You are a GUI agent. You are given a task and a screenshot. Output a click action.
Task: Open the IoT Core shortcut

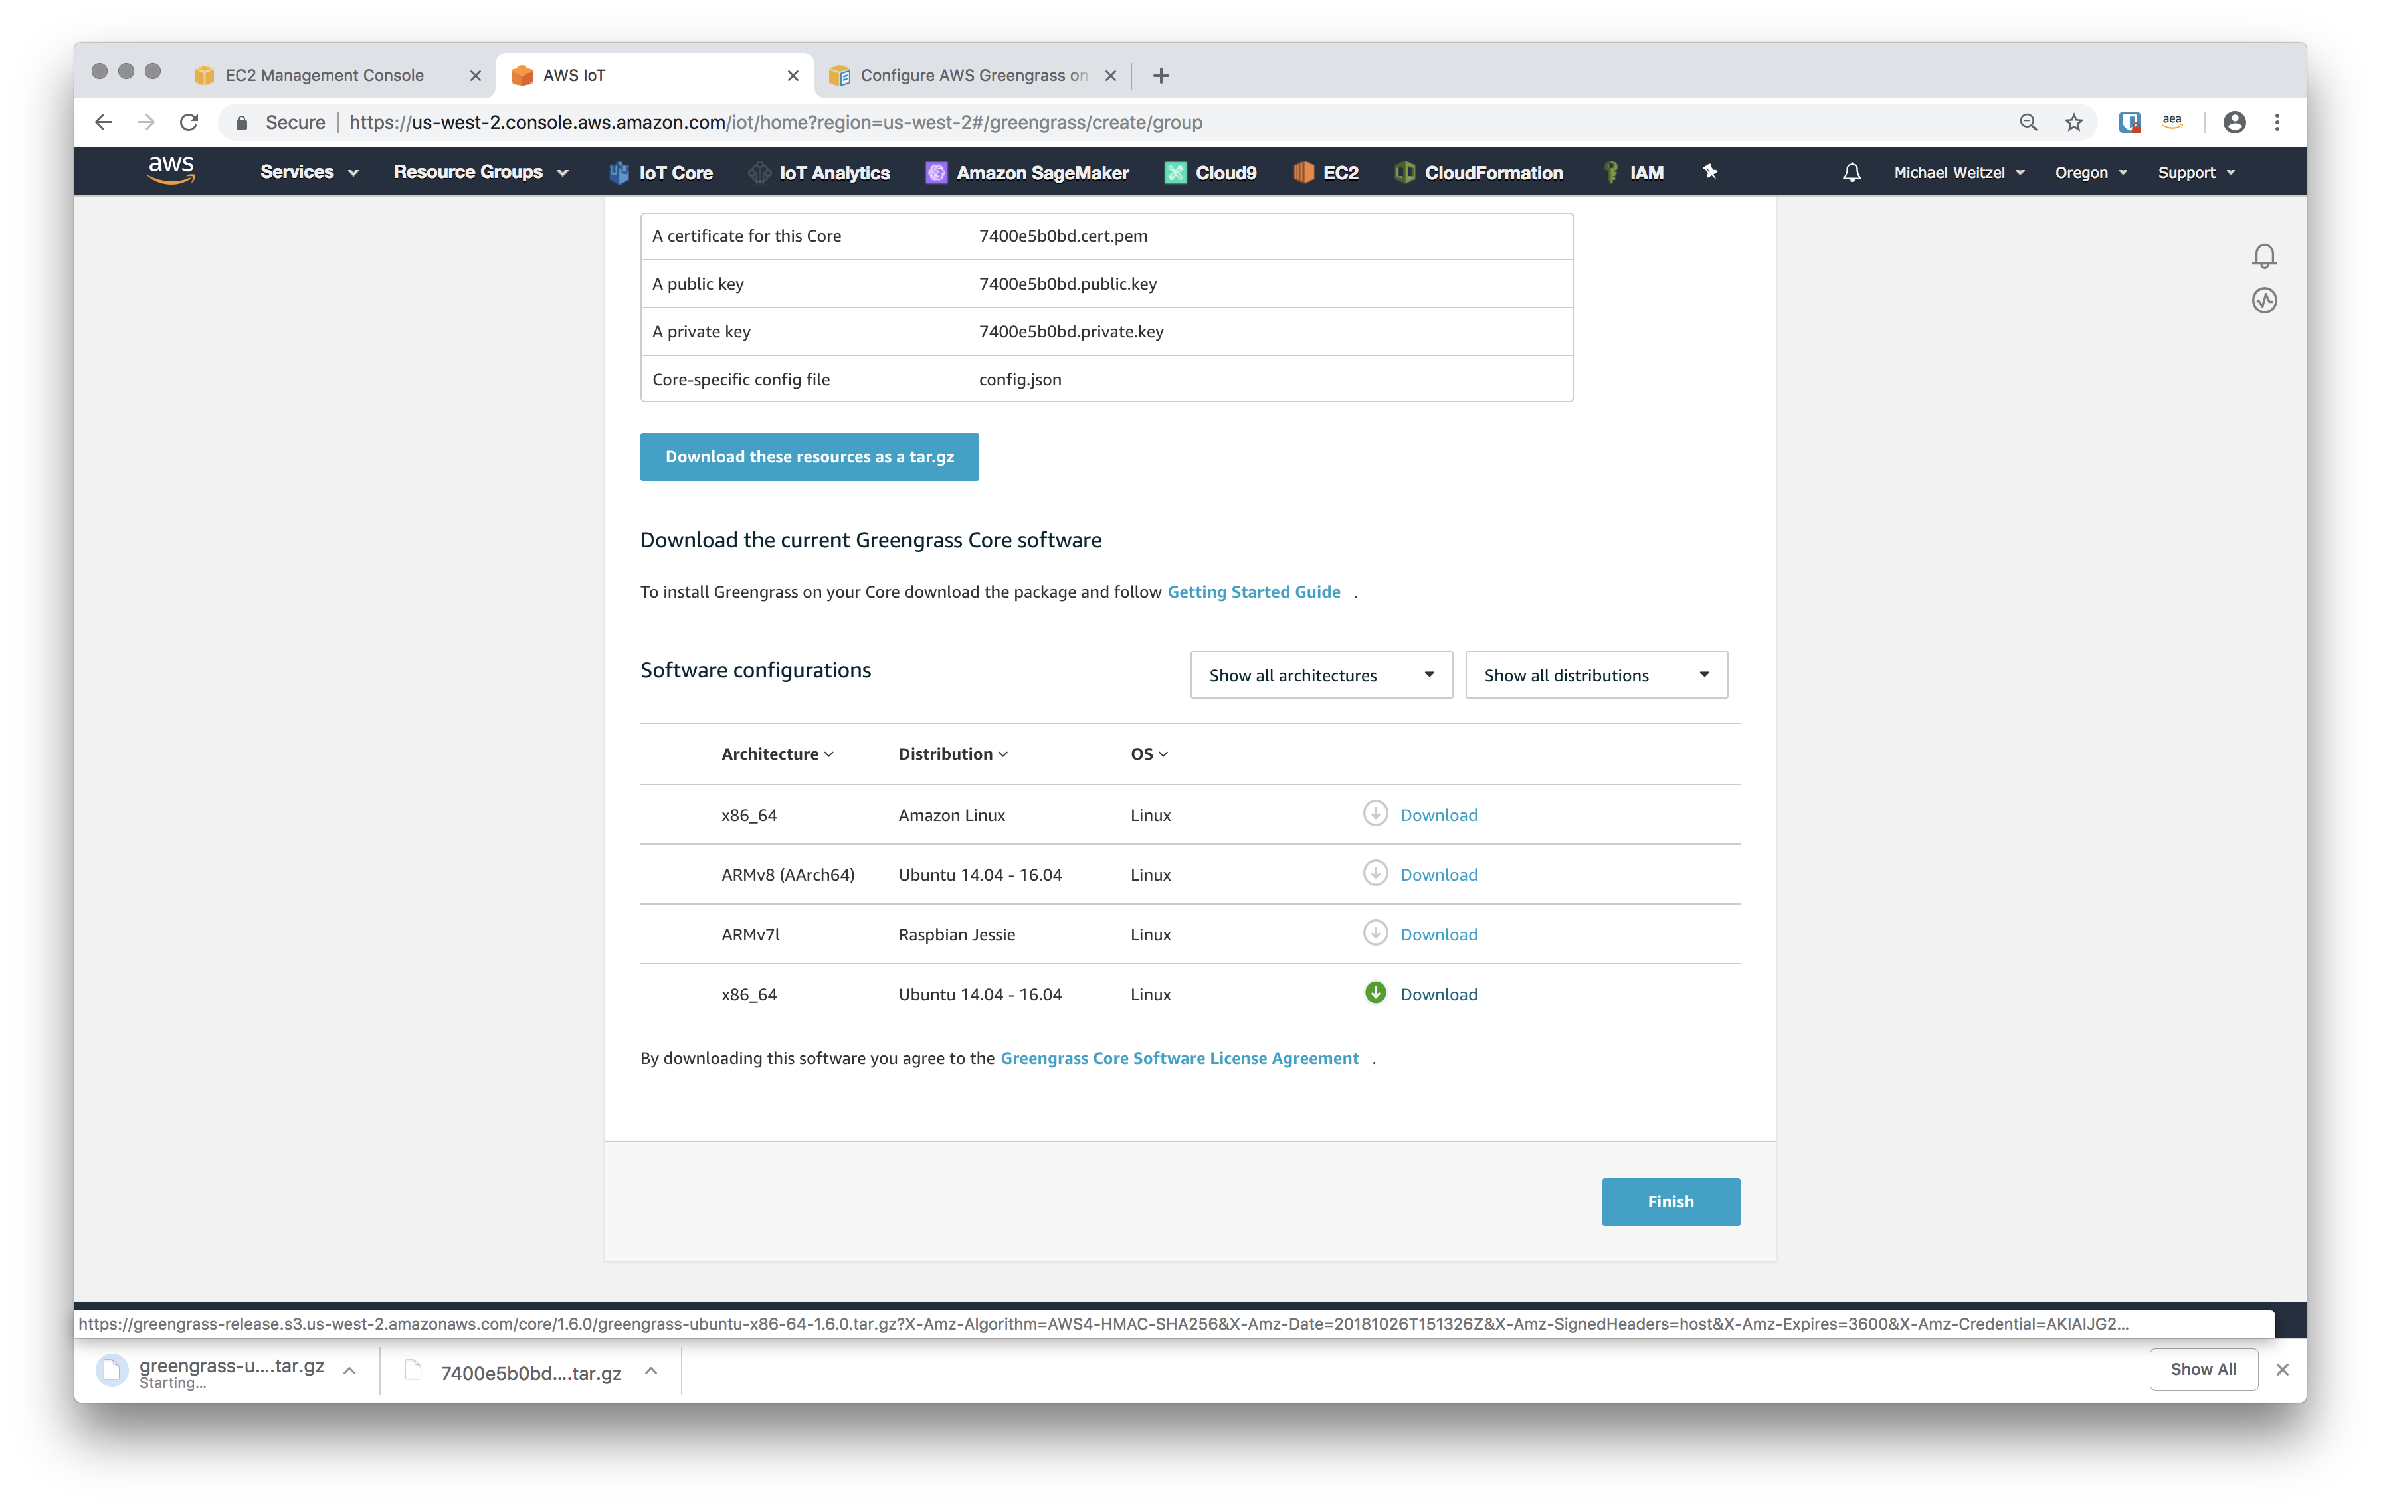coord(660,172)
